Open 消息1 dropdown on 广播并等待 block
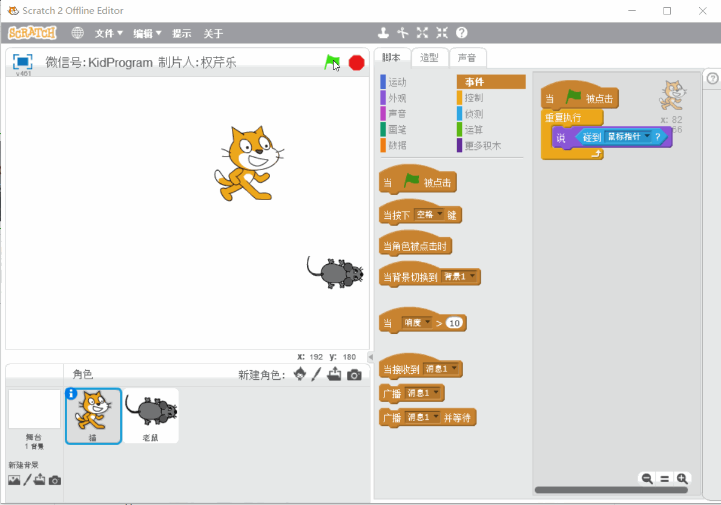Screen dimensions: 721x505 click(423, 417)
